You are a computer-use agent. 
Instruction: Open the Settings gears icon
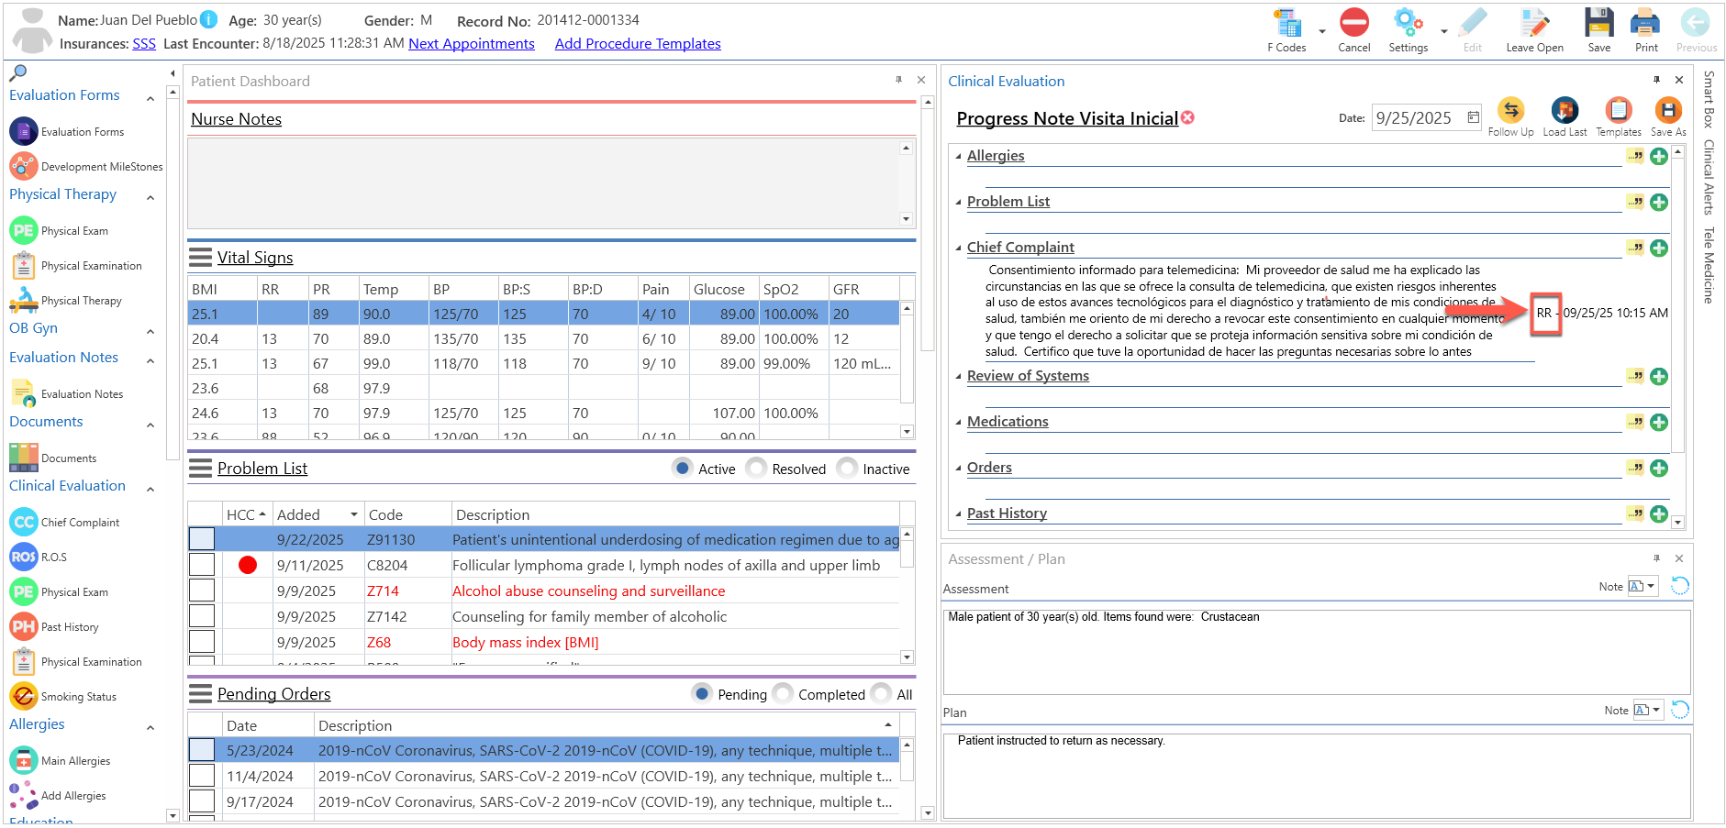pyautogui.click(x=1408, y=22)
